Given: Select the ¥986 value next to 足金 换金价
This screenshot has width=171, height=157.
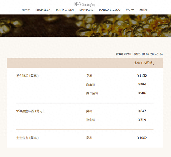Looking at the screenshot, I should coord(142,84).
